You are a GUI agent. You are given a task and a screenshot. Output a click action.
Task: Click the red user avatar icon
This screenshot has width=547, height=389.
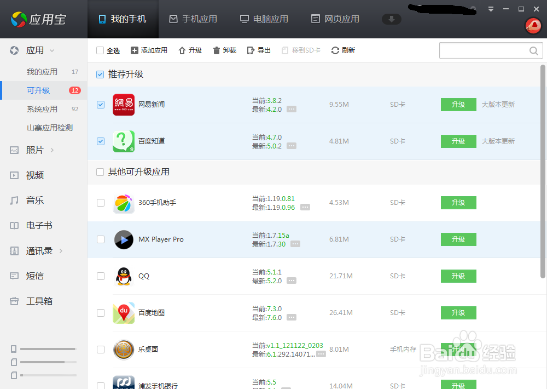point(533,26)
